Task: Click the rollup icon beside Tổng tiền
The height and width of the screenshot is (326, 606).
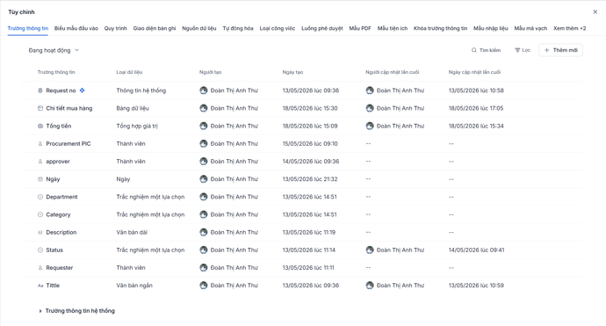Action: [x=40, y=126]
